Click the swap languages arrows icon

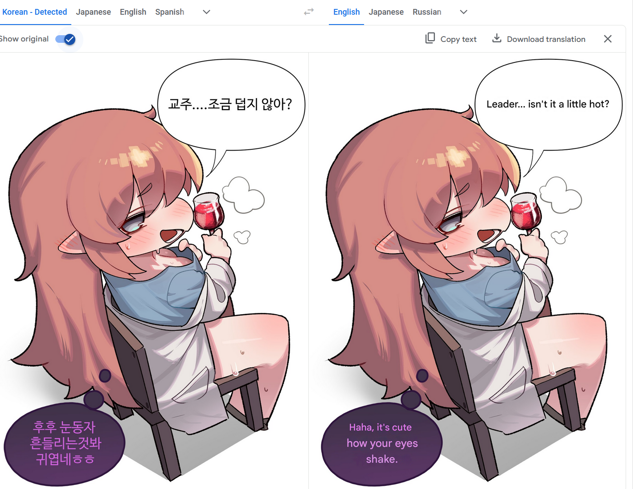(x=309, y=12)
